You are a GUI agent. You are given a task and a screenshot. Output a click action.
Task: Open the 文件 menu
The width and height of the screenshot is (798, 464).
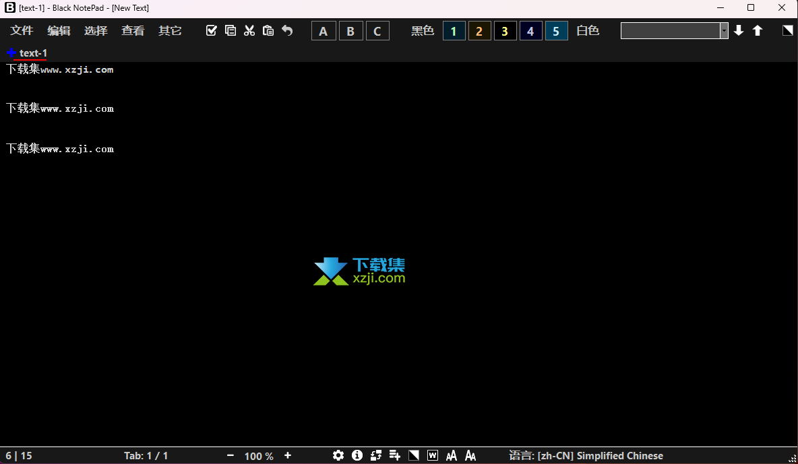click(x=22, y=30)
